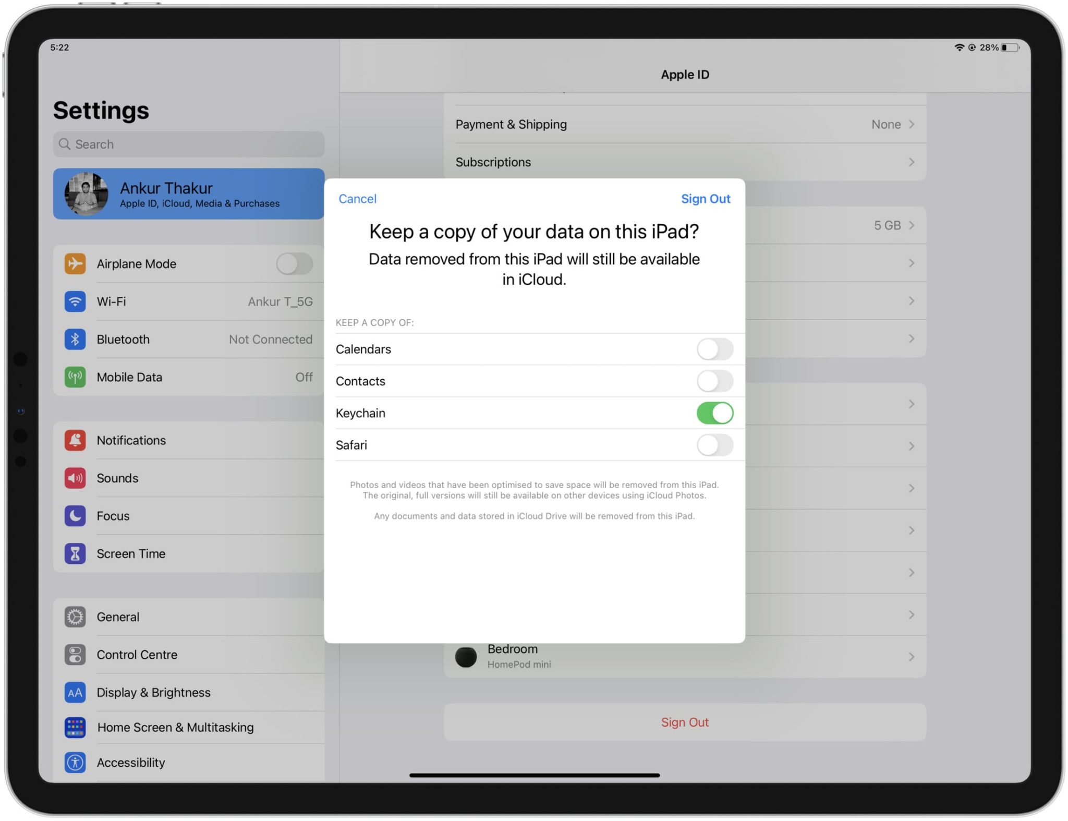Expand the Payment & Shipping section
Screen dimensions: 1068x821
pos(685,124)
